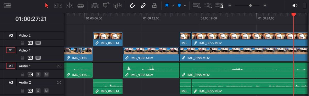Select first IMG_0655 clip on Video 2

point(108,39)
